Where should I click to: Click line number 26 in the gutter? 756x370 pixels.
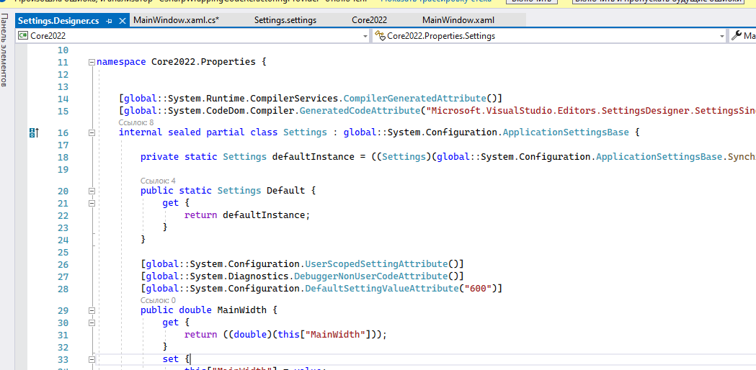[63, 264]
